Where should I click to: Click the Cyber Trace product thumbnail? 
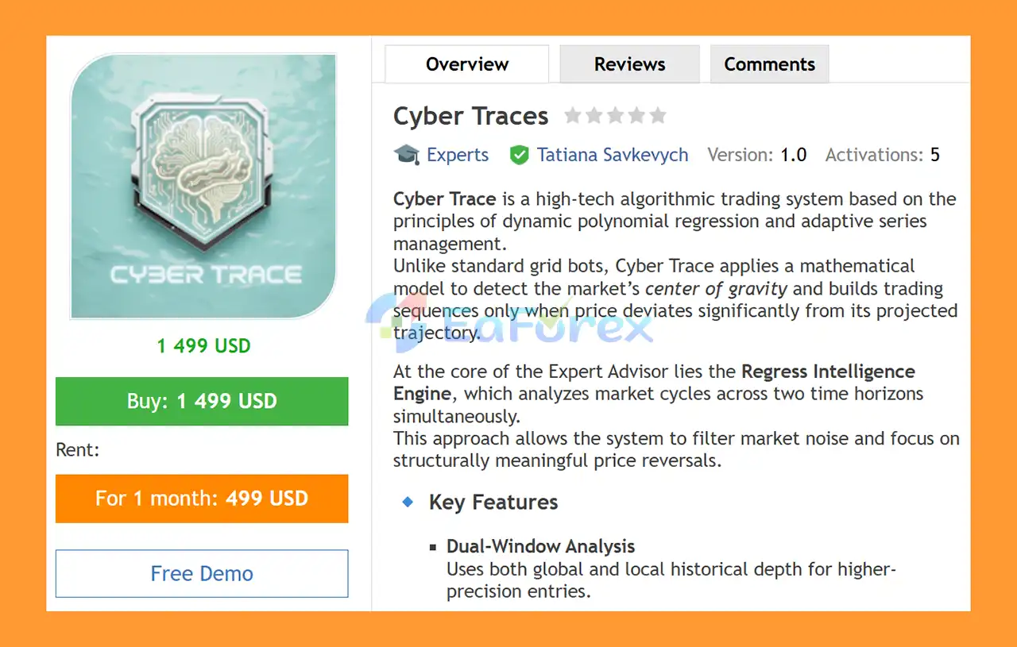point(203,187)
